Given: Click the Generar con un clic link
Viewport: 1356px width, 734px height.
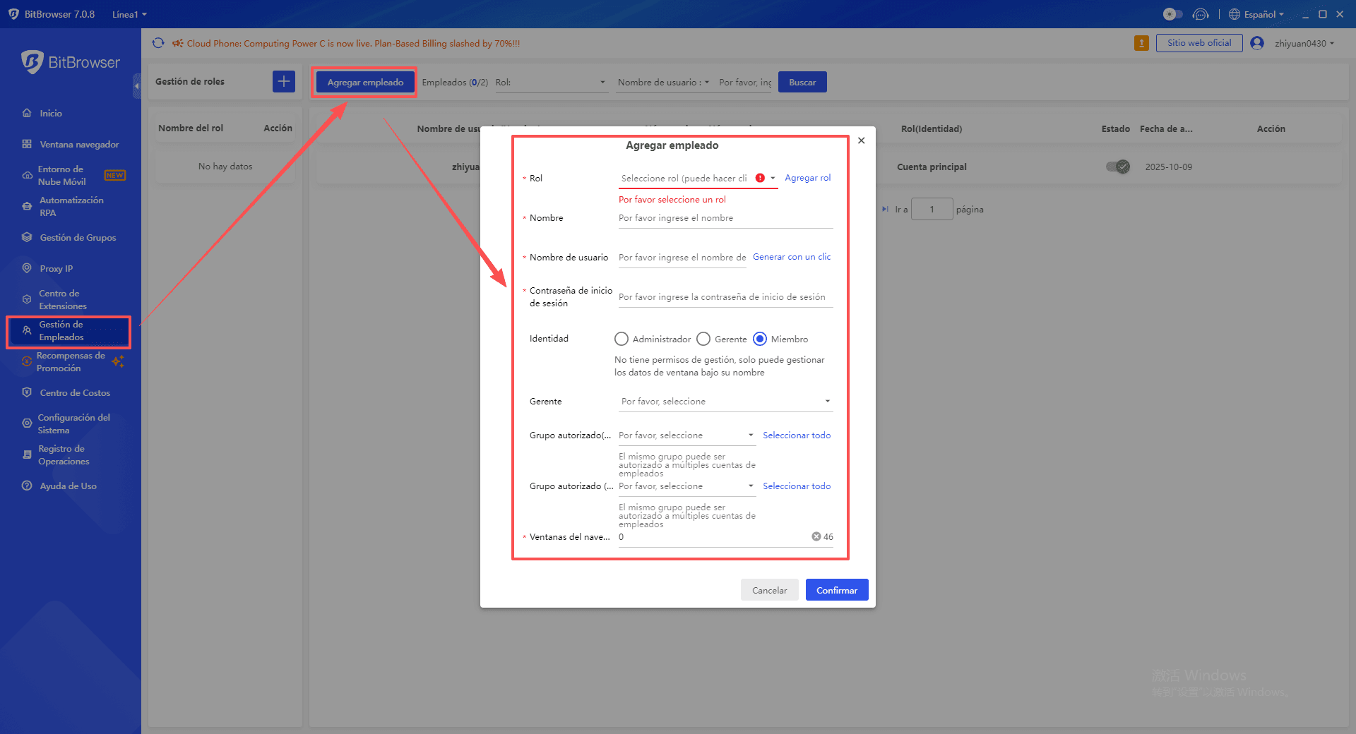Looking at the screenshot, I should [791, 256].
